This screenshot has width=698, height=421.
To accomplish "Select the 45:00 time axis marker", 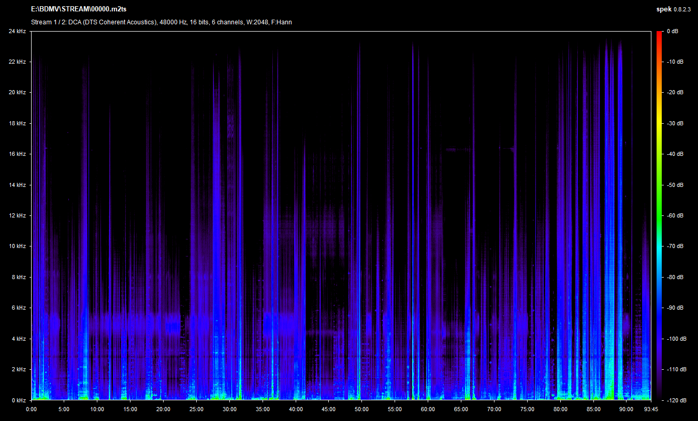I will [x=328, y=409].
